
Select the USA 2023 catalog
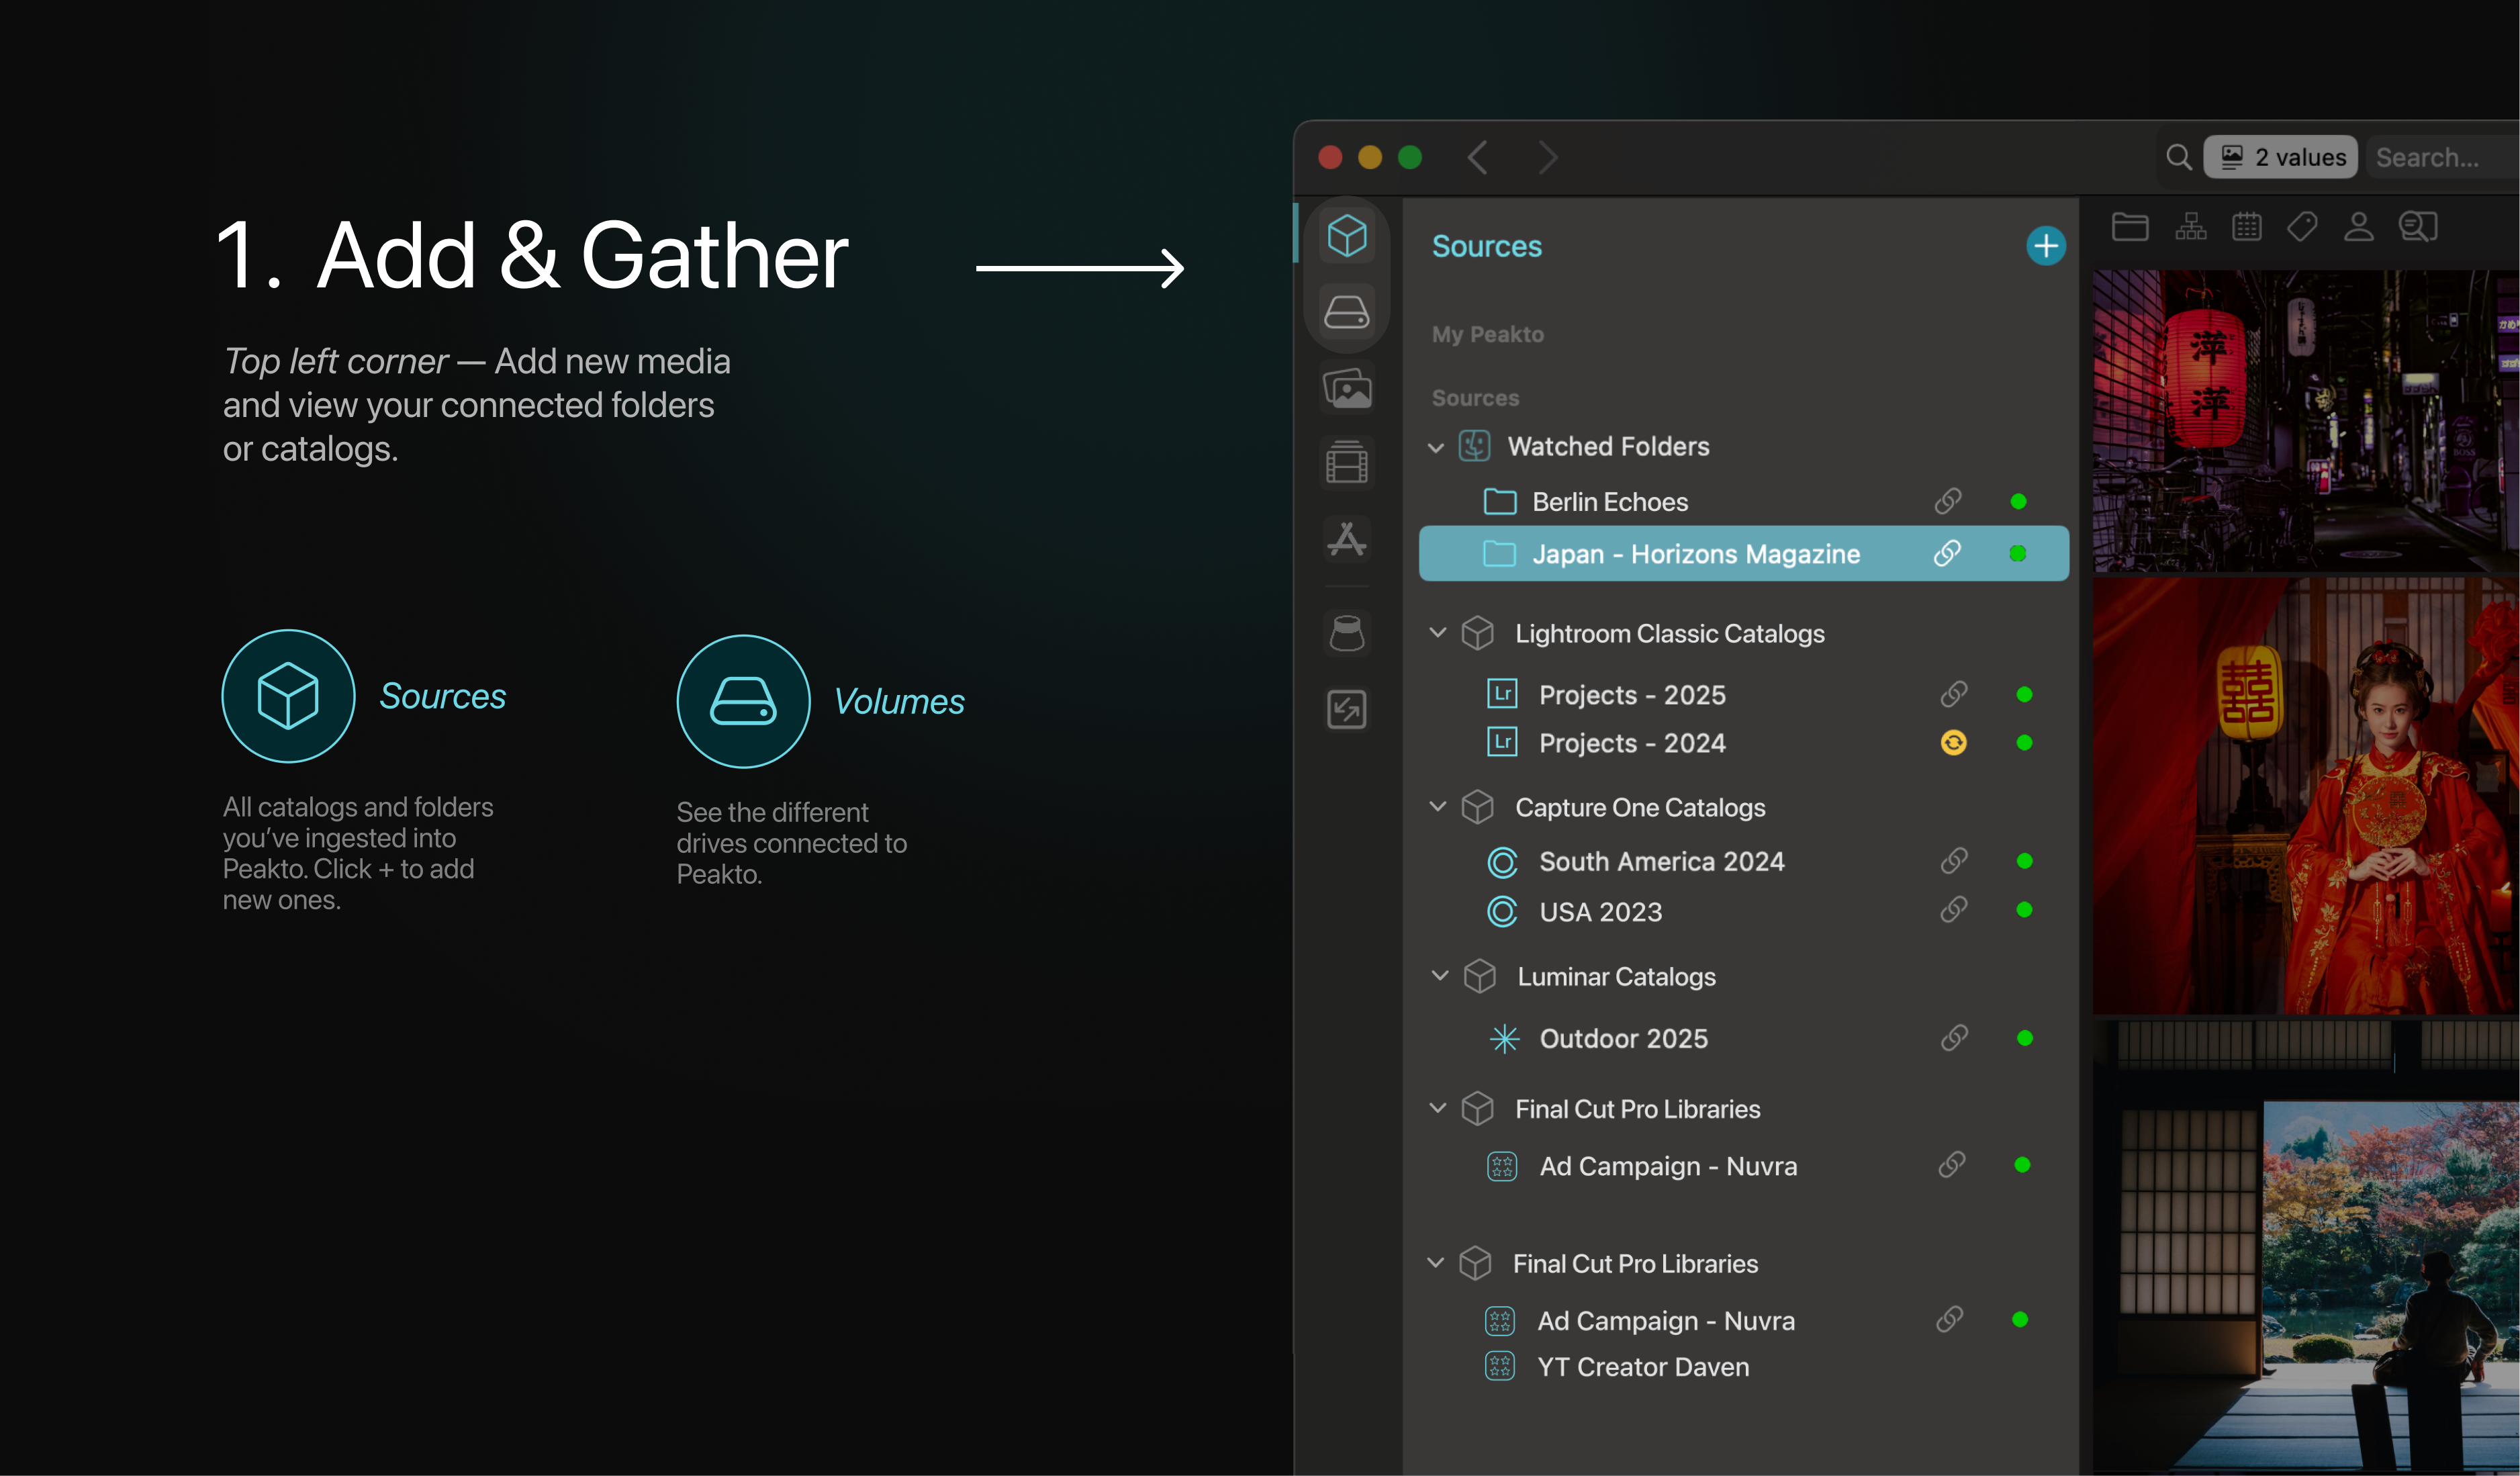[x=1600, y=912]
